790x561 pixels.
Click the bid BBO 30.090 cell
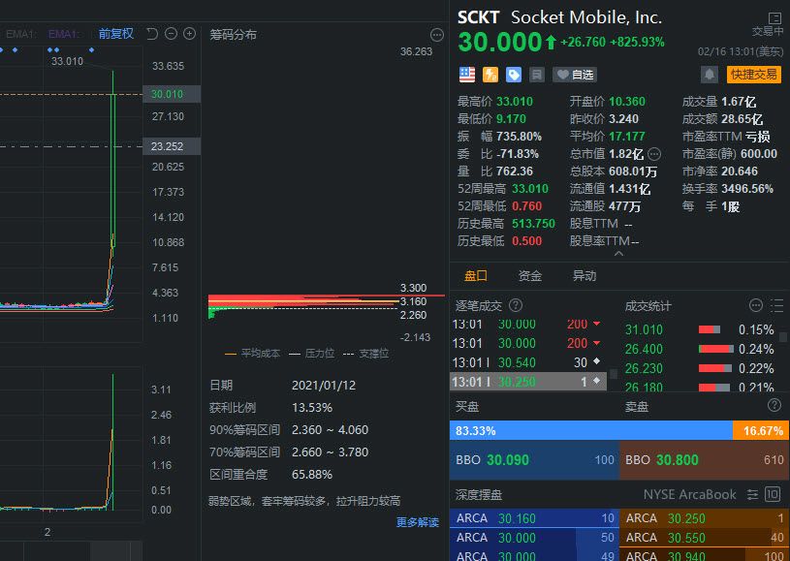pos(534,460)
